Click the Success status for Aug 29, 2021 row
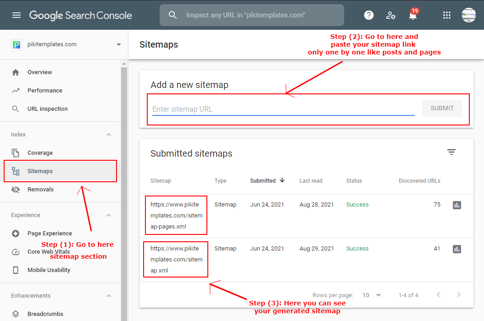This screenshot has height=321, width=484. [357, 249]
